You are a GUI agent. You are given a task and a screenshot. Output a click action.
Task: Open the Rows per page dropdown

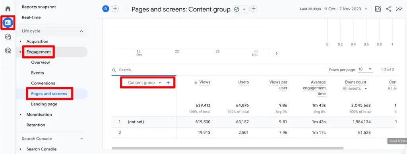[x=365, y=70]
